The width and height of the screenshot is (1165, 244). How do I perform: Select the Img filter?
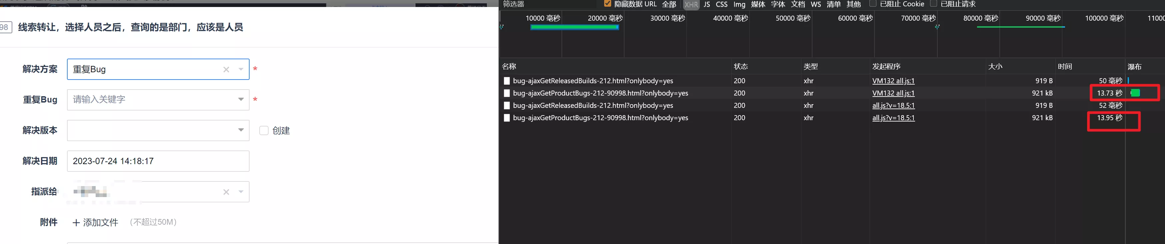tap(739, 4)
